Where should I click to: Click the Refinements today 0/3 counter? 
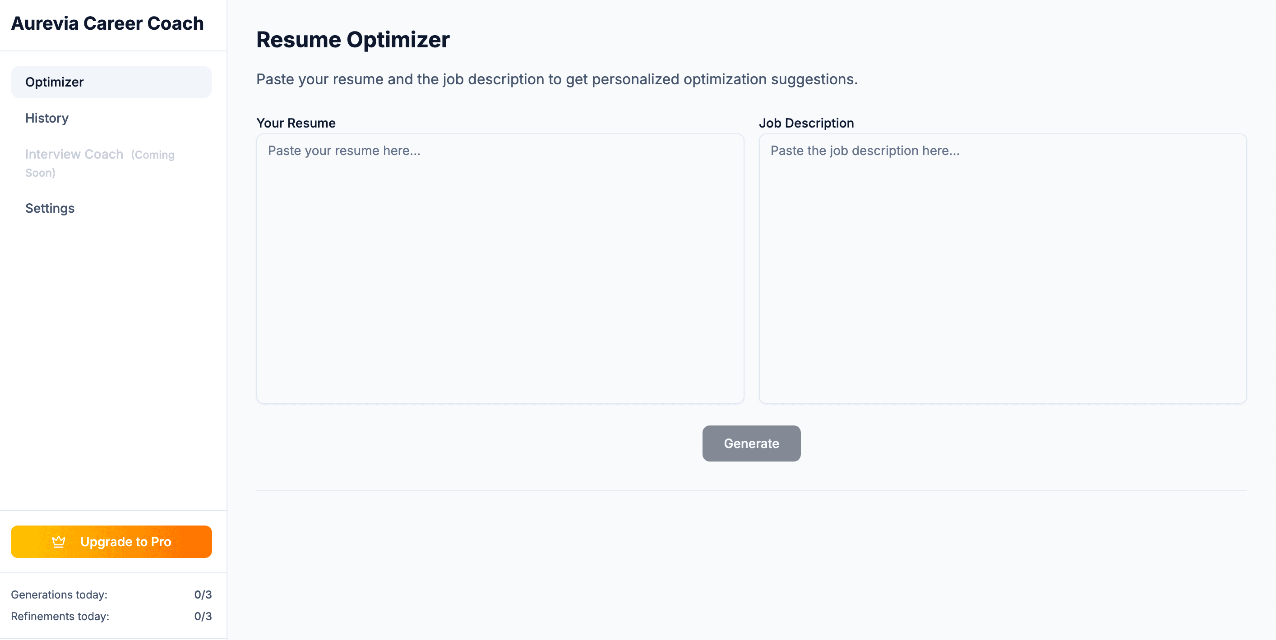click(x=203, y=616)
